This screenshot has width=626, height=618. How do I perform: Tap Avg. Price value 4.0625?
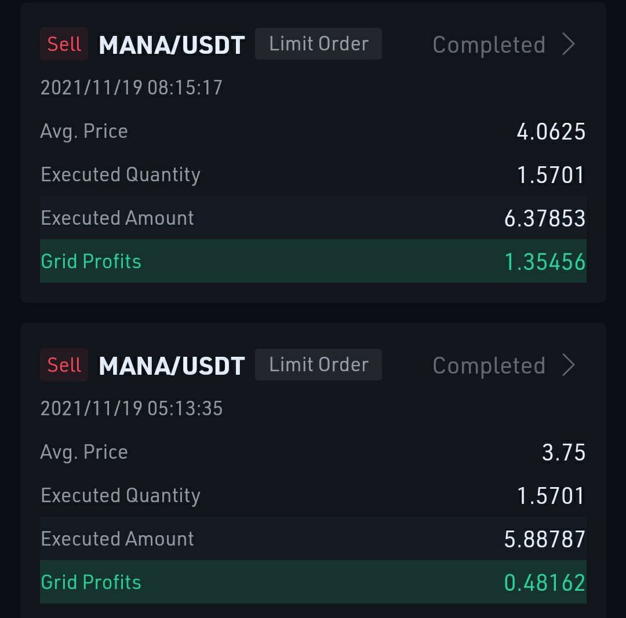551,131
